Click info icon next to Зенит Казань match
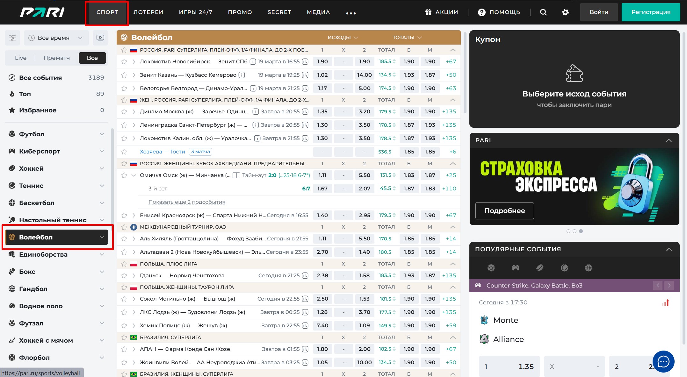Screen dimensions: 687x377 click(242, 75)
